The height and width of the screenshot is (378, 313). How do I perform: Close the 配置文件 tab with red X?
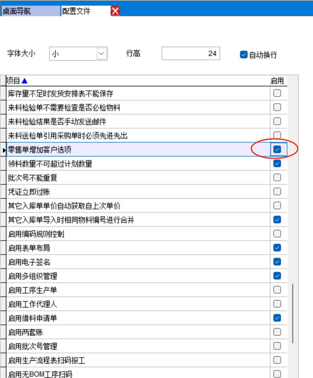pyautogui.click(x=115, y=11)
